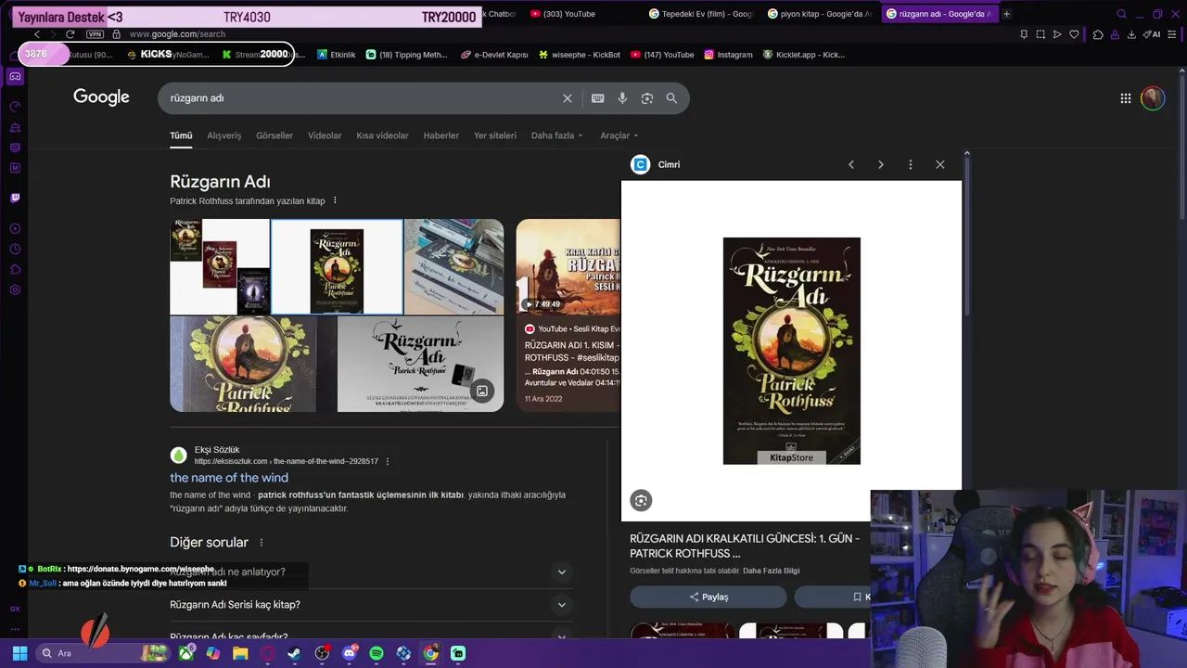This screenshot has width=1187, height=668.
Task: Open Xbox app from the taskbar
Action: click(x=186, y=653)
